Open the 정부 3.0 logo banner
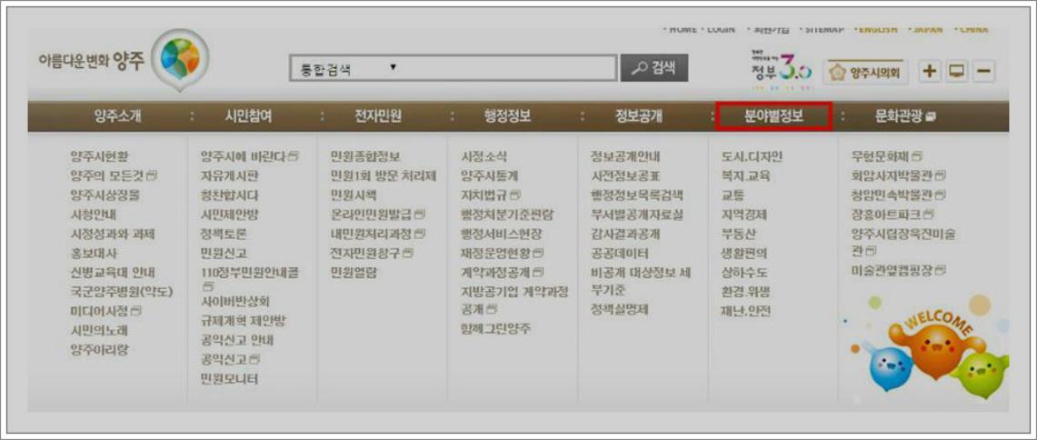Image resolution: width=1037 pixels, height=440 pixels. [781, 68]
